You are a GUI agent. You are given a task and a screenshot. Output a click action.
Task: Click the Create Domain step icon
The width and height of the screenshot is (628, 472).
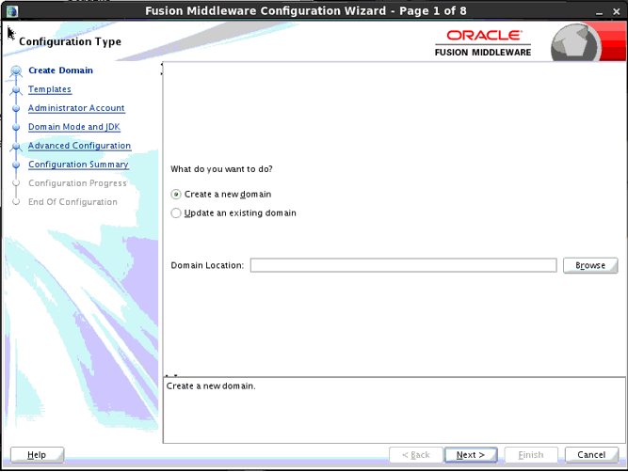pos(16,71)
